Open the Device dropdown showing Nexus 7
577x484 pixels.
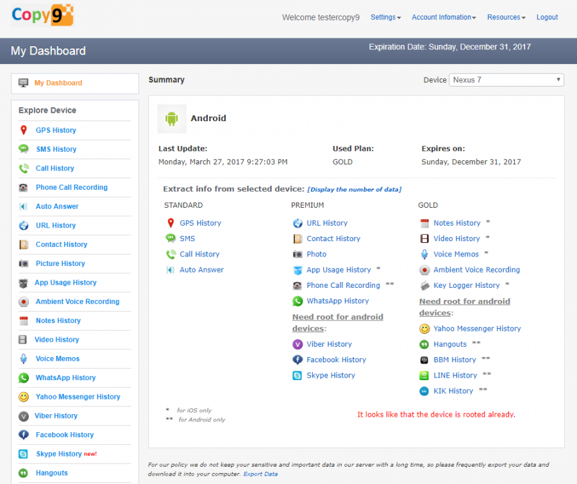point(506,80)
